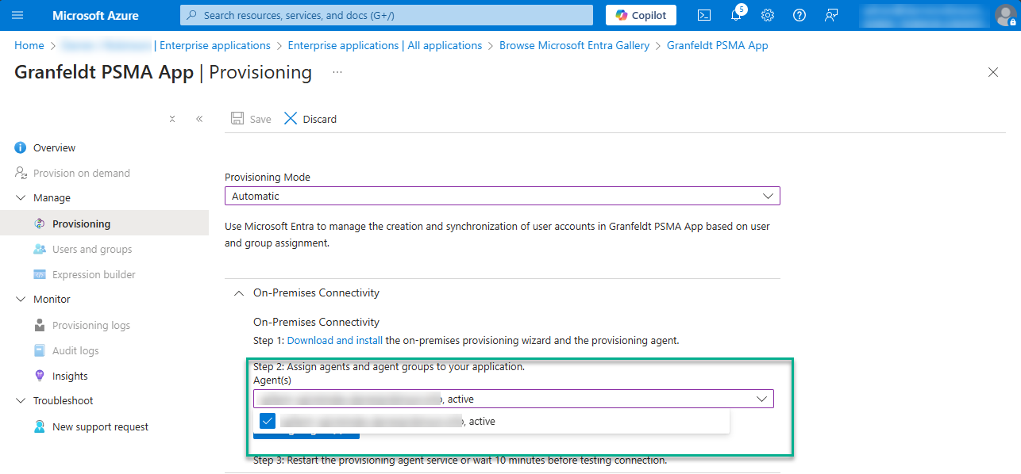Open portal settings gear
Screen dimensions: 1021x474
[768, 15]
